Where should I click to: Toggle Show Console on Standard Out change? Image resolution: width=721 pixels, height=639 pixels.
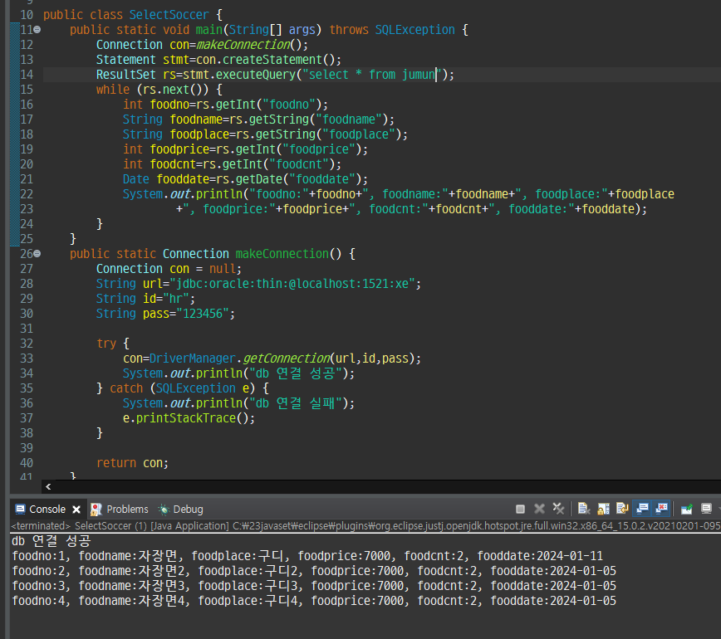642,509
